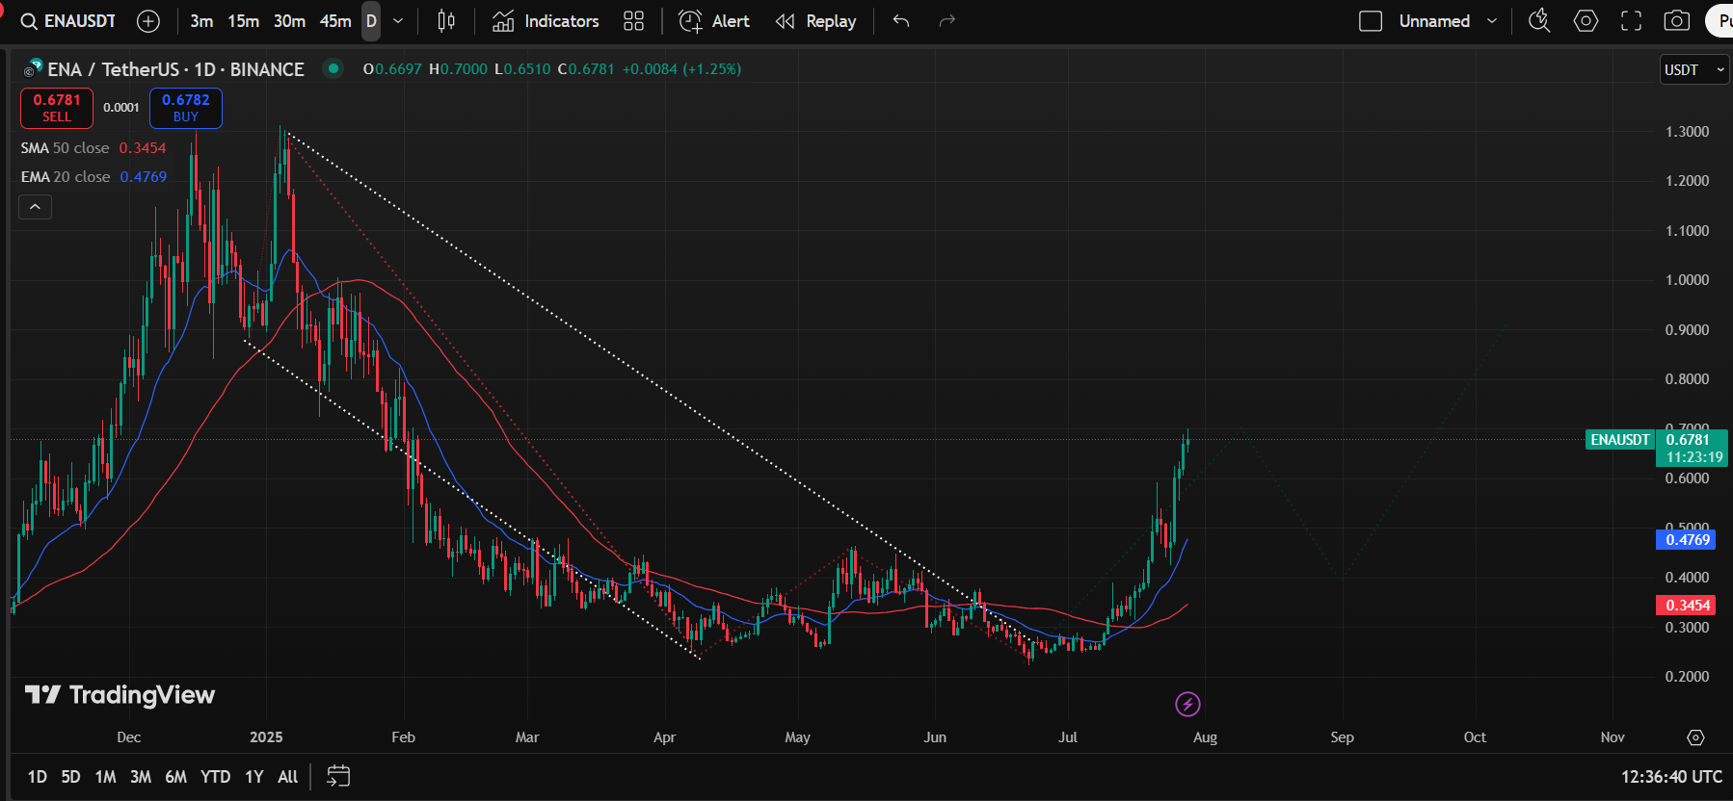Select the D daily interval button

(371, 21)
